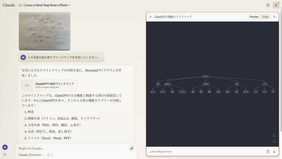The width and height of the screenshot is (282, 159).
Task: Select the Excel leaf node
Action: tap(256, 92)
